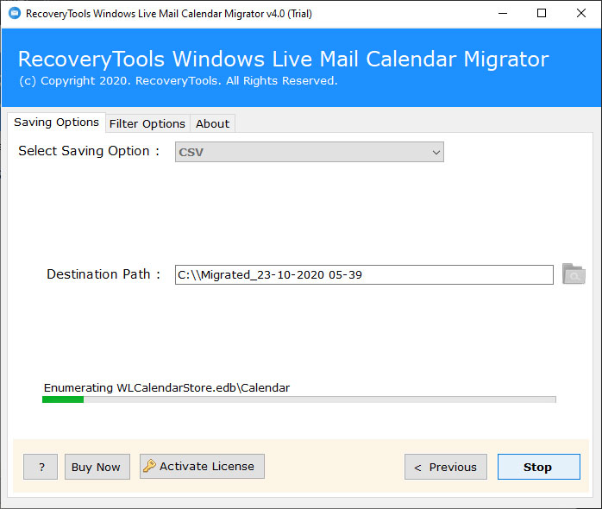Click the Destination Path input field
The width and height of the screenshot is (602, 509).
coord(364,274)
